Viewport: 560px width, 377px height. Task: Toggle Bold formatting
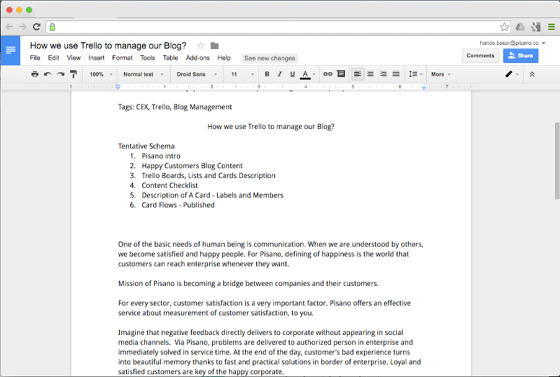pos(267,74)
